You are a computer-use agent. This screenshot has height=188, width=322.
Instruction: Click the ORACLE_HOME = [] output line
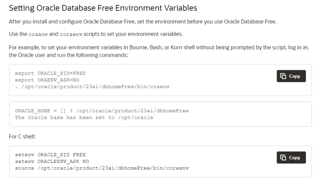[x=101, y=111]
